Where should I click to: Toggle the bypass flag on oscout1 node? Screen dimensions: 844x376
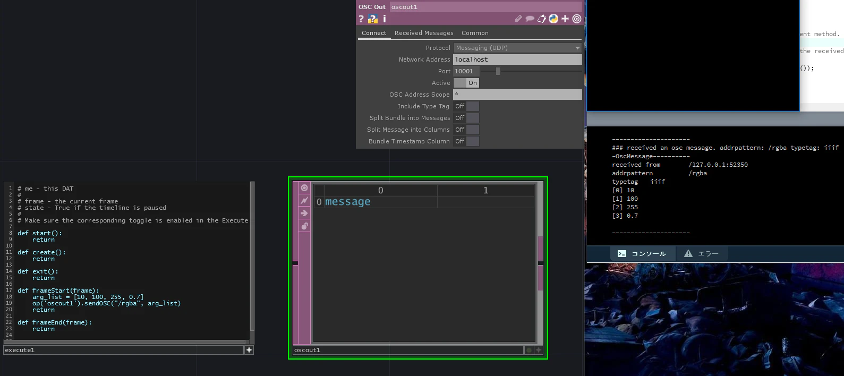pos(304,200)
